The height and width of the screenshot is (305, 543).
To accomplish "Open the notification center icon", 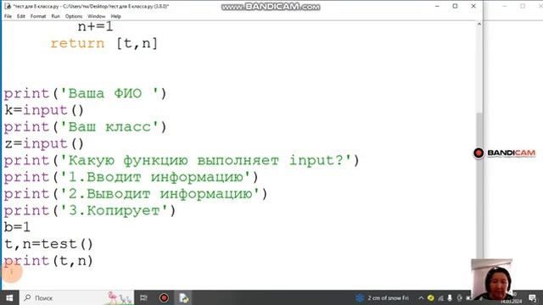I will (533, 298).
